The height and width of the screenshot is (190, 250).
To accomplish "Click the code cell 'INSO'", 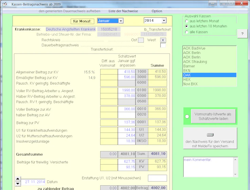I will 142,141.
